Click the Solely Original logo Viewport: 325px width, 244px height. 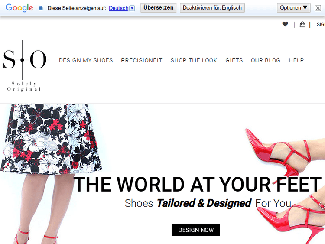[24, 65]
